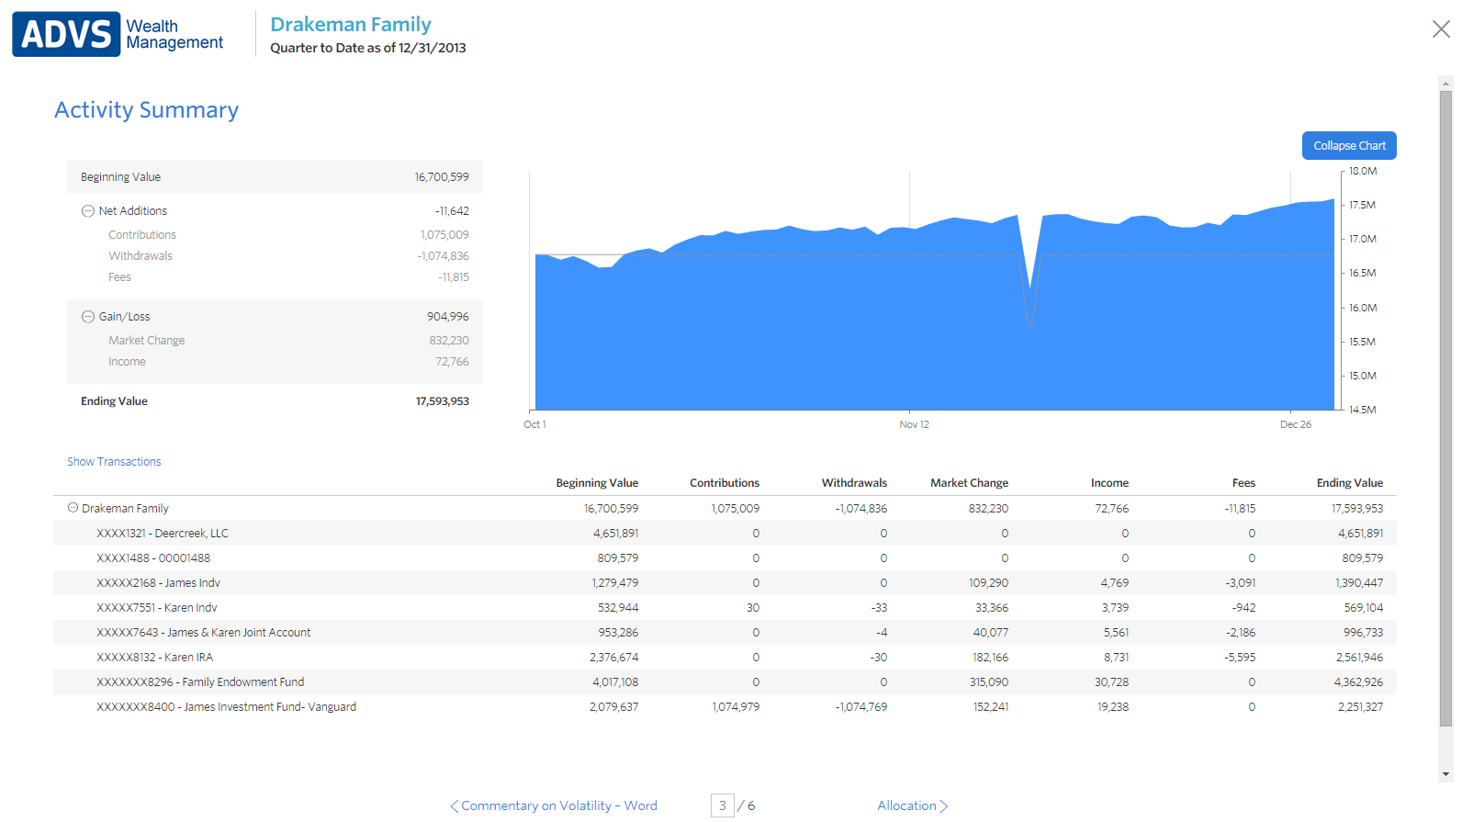
Task: Select the XXXXX8132 - Karen IRA row
Action: (725, 658)
